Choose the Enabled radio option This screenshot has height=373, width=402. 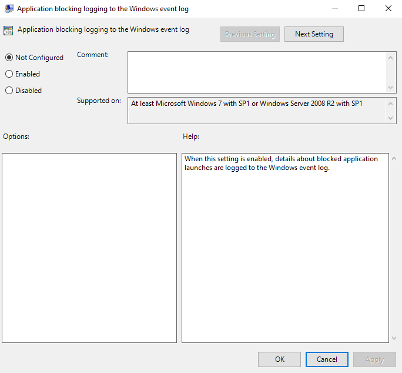[x=9, y=74]
